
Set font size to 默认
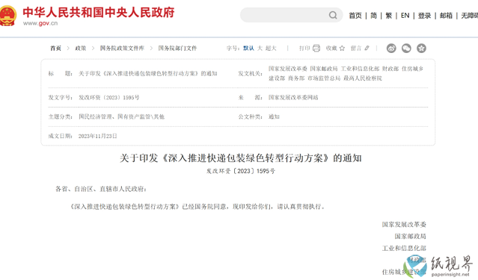[248, 48]
